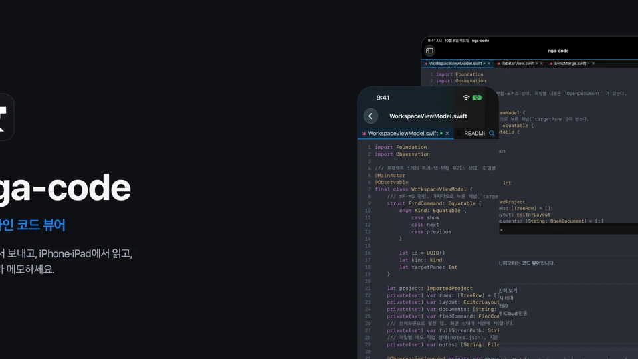Toggle the sidebar icon in the iPad toolbar
Screen dimensions: 638x359
click(x=430, y=51)
